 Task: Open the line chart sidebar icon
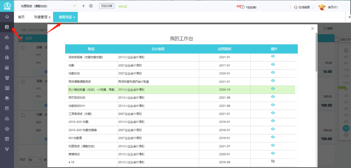click(7, 37)
